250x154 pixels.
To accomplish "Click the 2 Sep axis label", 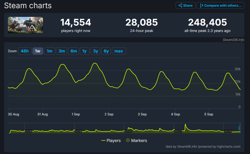I will [109, 114].
